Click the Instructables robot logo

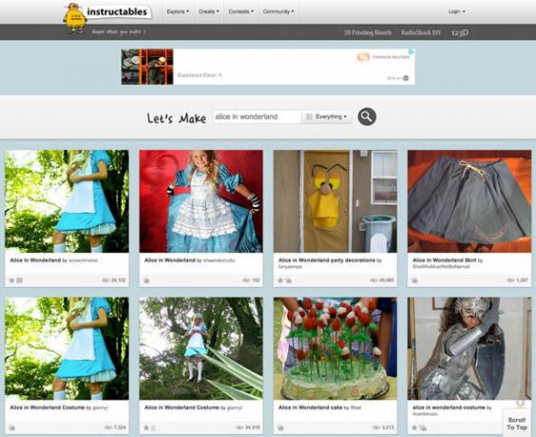coord(74,18)
